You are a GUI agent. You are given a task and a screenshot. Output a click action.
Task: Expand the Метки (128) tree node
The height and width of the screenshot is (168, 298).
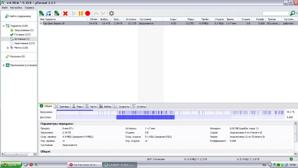8,48
